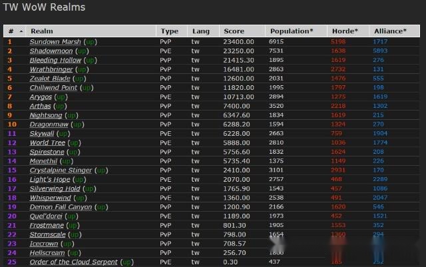Click the population value 3520
Image resolution: width=426 pixels, height=267 pixels.
[276, 106]
